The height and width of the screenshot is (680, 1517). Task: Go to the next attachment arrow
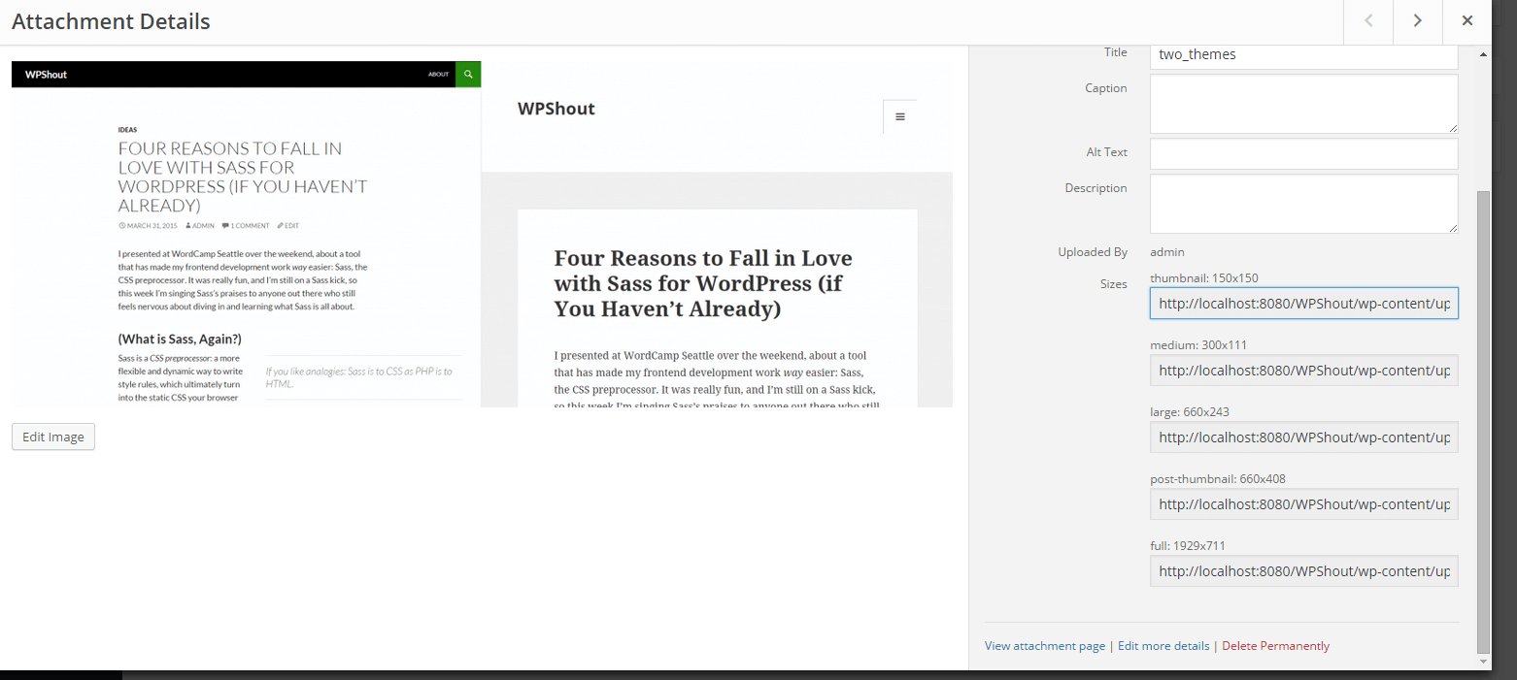(x=1418, y=21)
